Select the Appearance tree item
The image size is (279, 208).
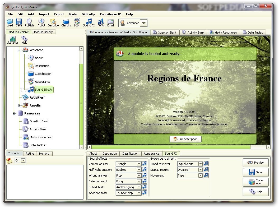pyautogui.click(x=43, y=82)
